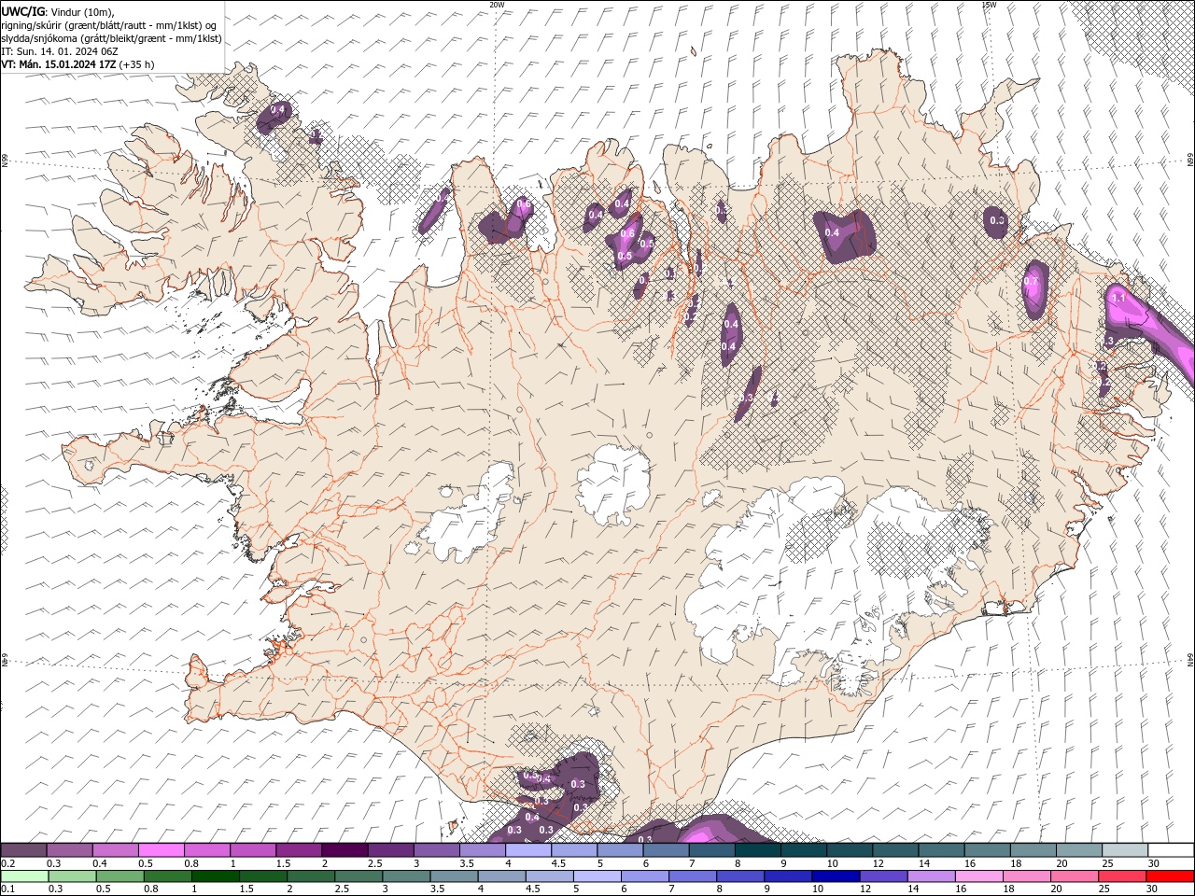Click the bright pink top legend swatch labeled 0.5
Screen dimensions: 1195x896
(162, 850)
